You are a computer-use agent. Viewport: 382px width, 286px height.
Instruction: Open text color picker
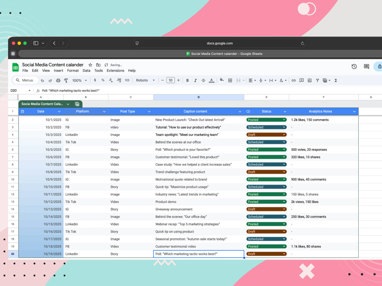coord(212,80)
